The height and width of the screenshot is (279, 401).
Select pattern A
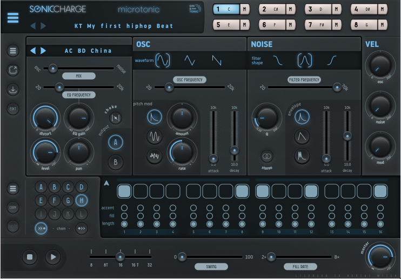41,187
